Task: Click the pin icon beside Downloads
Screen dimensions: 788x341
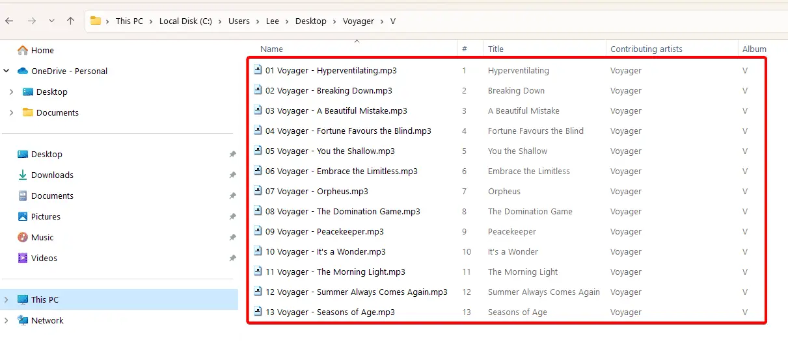Action: (232, 175)
